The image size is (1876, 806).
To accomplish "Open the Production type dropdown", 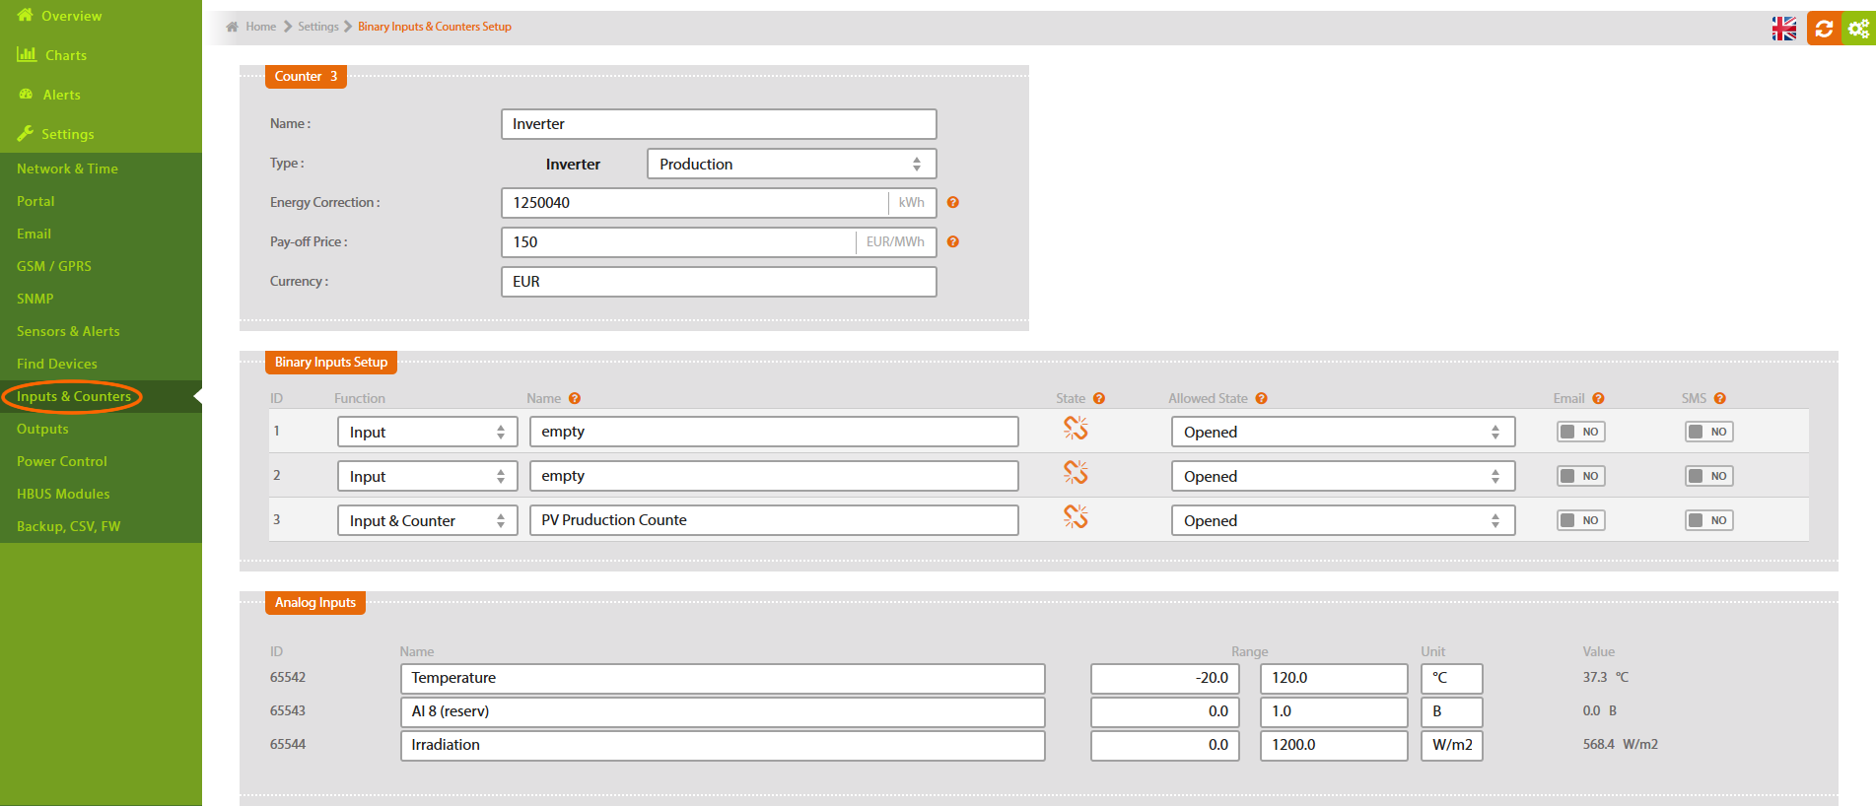I will click(791, 165).
